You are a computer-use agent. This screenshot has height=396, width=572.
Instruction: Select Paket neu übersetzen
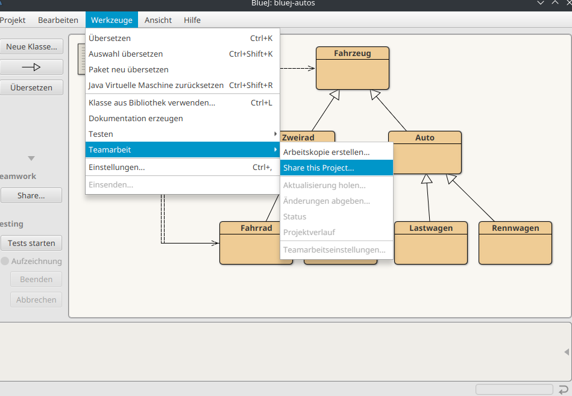(x=183, y=70)
